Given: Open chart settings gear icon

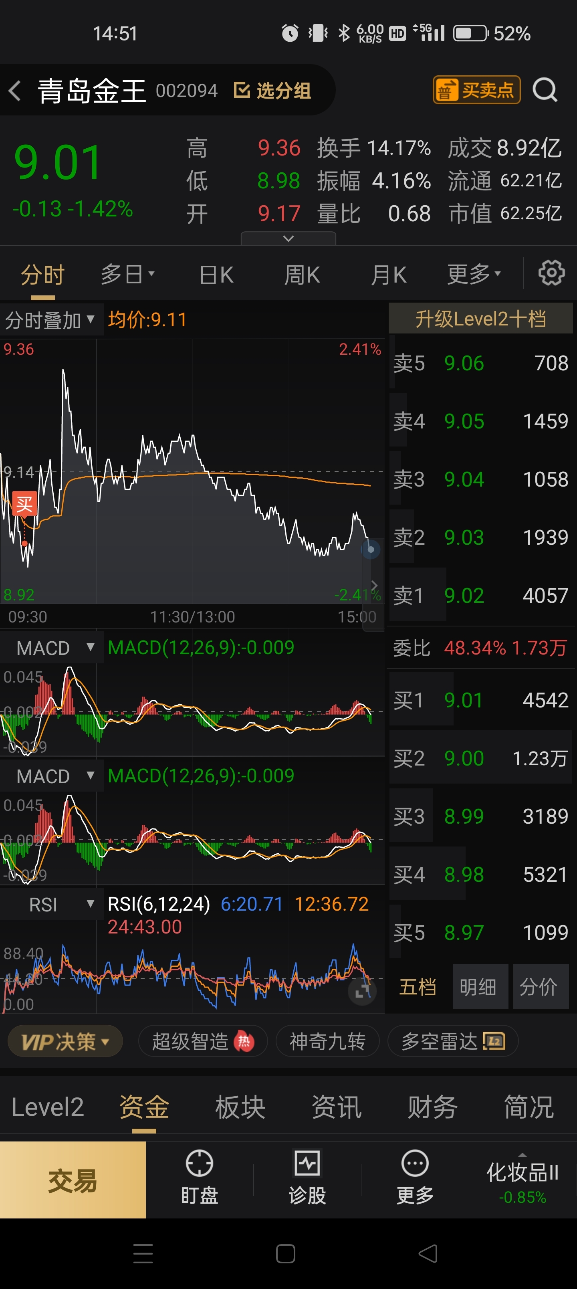Looking at the screenshot, I should (551, 273).
